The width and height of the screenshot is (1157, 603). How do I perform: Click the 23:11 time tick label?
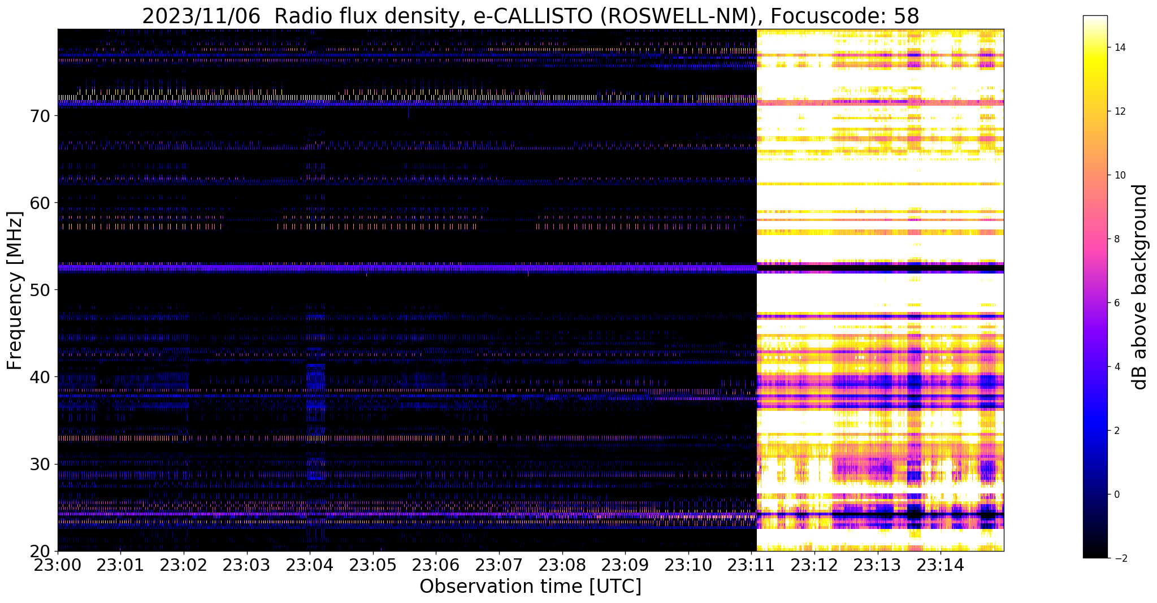[x=751, y=565]
